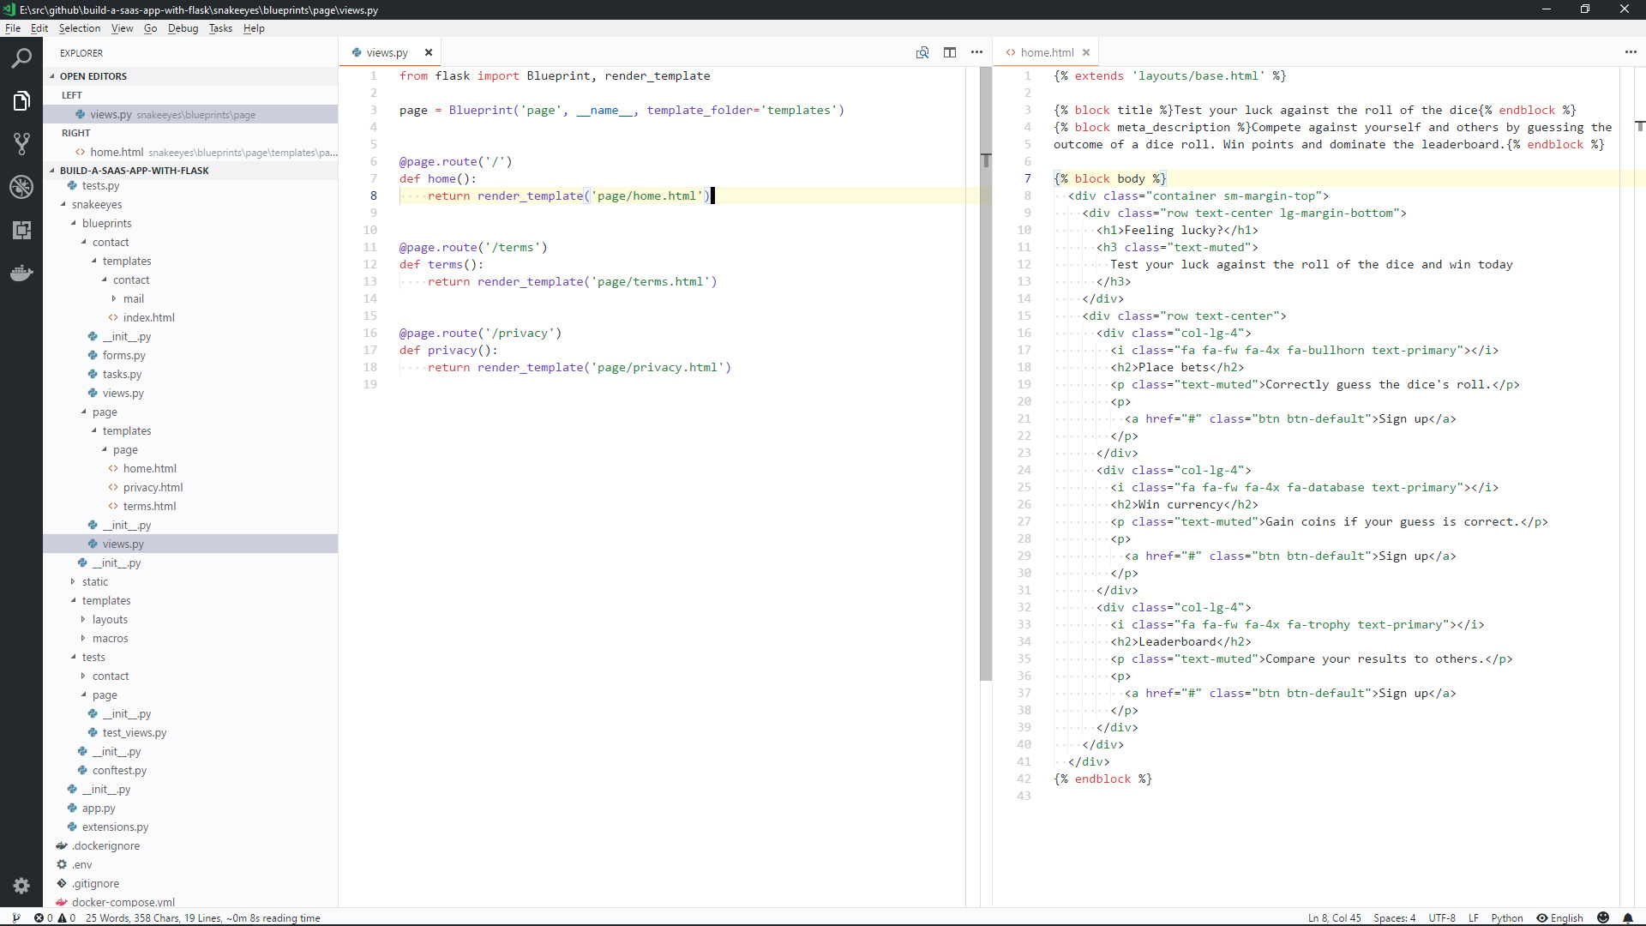Expand the static folder
Image resolution: width=1646 pixels, height=926 pixels.
(94, 581)
